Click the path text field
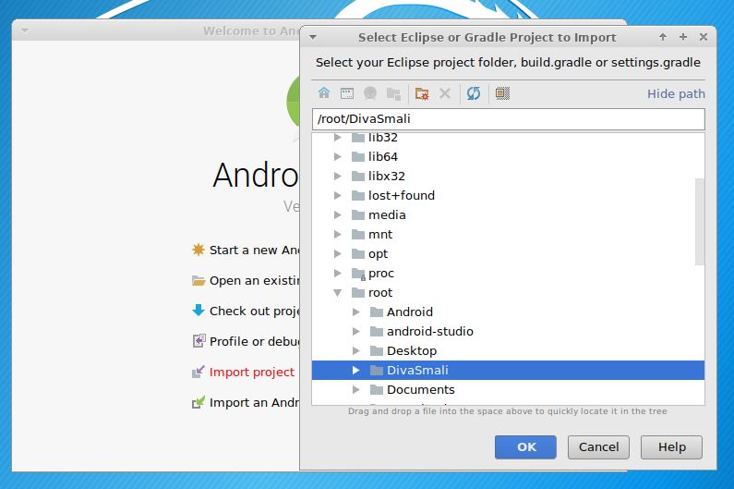The image size is (734, 489). tap(508, 119)
